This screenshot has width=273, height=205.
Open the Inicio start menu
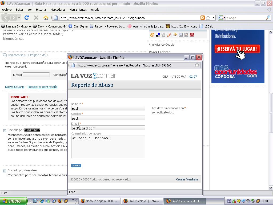coord(14,201)
